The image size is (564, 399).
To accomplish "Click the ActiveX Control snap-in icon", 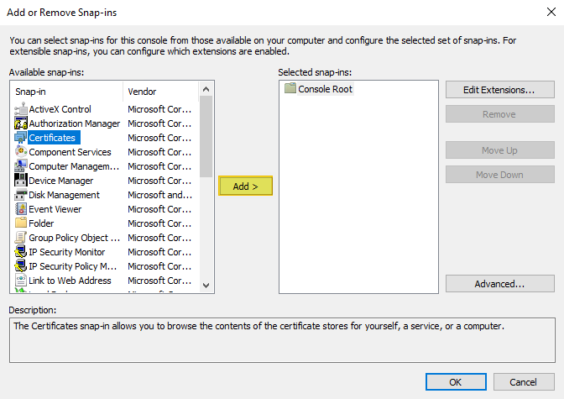I will 21,109.
